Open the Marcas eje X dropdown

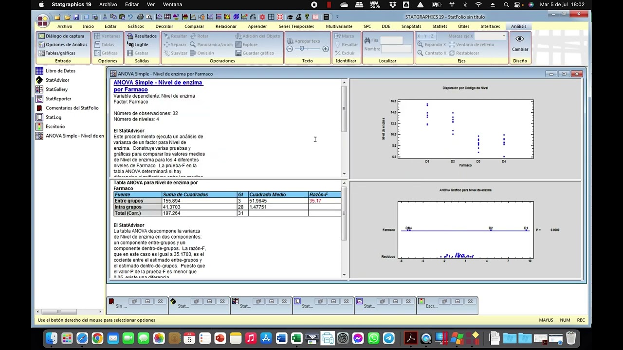click(491, 36)
